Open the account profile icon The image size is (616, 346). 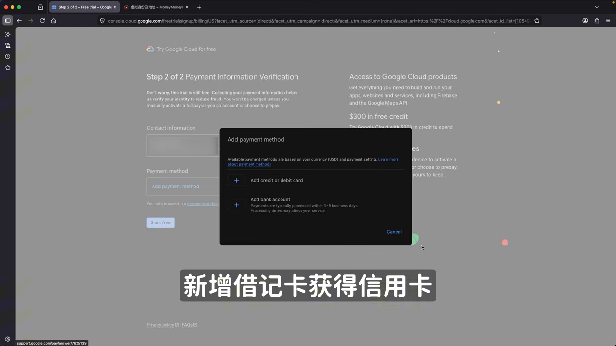585,21
